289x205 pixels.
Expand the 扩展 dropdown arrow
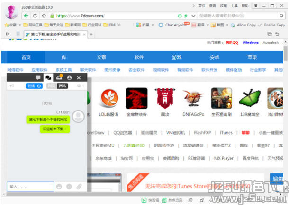click(153, 25)
